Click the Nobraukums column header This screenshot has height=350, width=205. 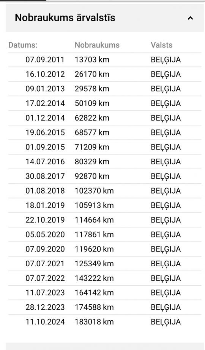97,45
